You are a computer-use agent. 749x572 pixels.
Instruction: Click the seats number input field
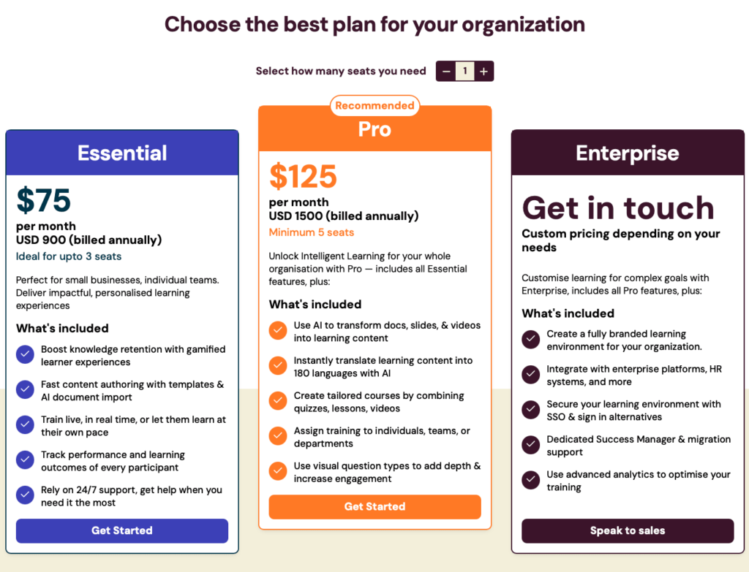(x=464, y=71)
